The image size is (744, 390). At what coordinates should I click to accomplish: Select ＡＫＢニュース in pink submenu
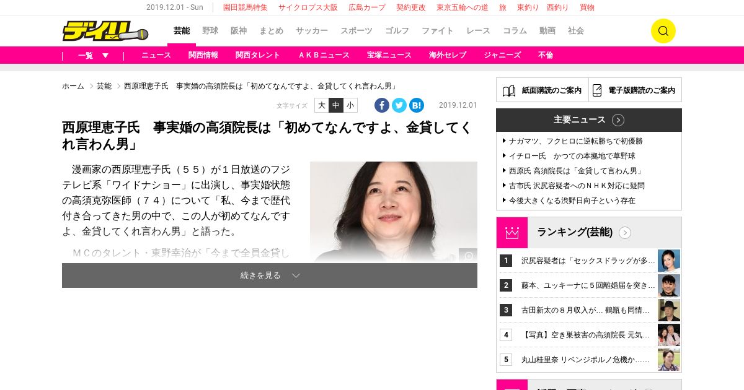click(324, 55)
